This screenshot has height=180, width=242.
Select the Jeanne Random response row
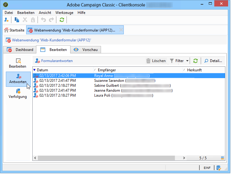129,90
